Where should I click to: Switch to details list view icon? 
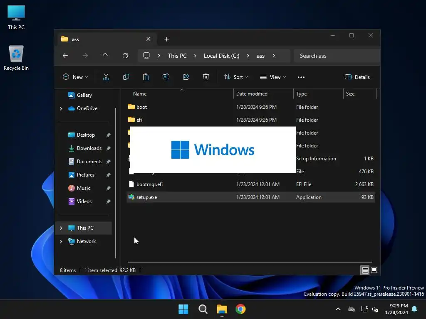(365, 270)
